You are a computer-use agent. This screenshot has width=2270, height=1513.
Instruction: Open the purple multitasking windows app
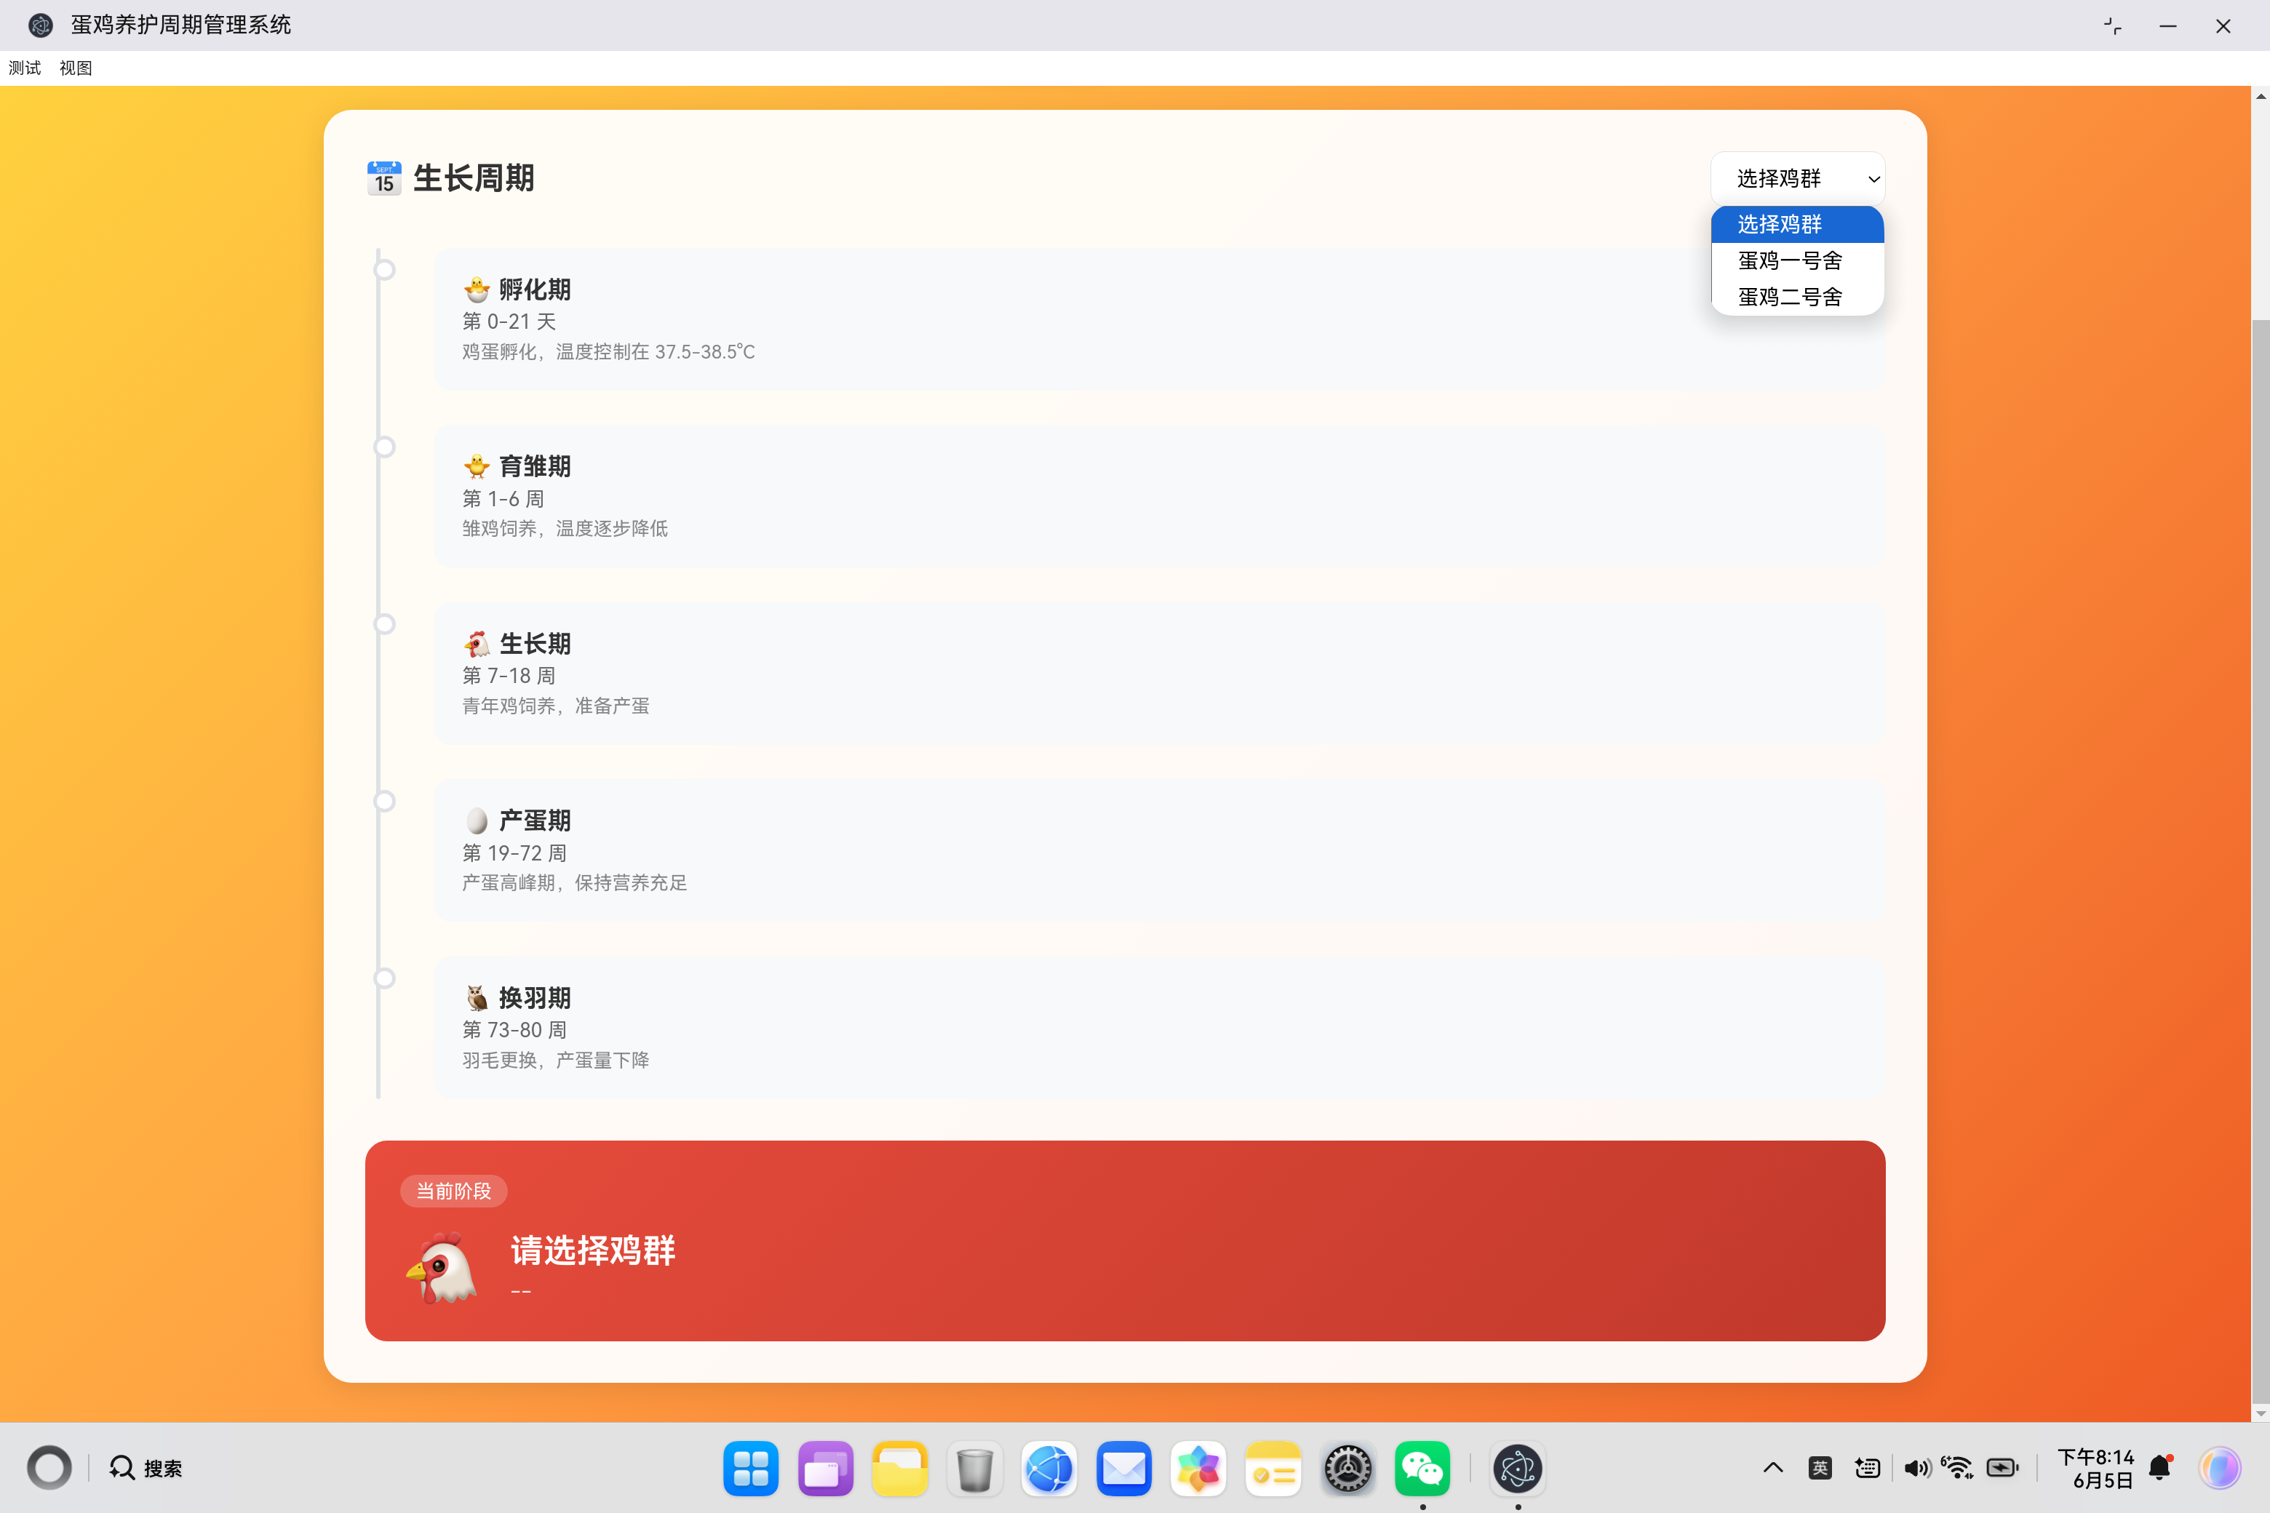tap(825, 1469)
